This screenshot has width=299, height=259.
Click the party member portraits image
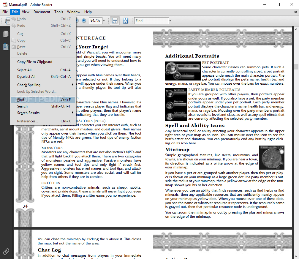[x=176, y=105]
